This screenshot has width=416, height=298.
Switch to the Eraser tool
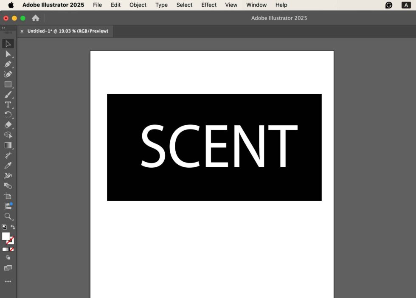pos(8,125)
